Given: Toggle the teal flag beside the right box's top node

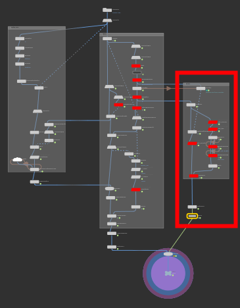Looking at the screenshot, I should [206, 90].
